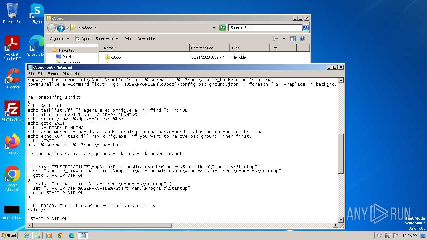Expand the Share with dropdown
The width and height of the screenshot is (427, 240).
coord(106,39)
